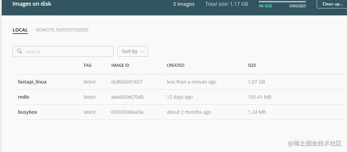Click the UNUSED legend label
The image size is (347, 152).
click(x=297, y=6)
